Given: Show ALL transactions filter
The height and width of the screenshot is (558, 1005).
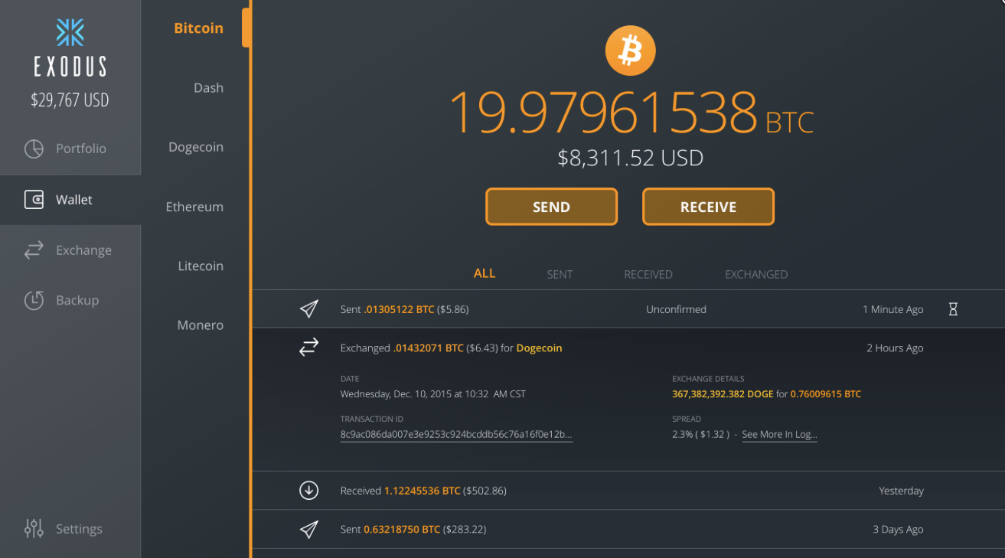Looking at the screenshot, I should [x=485, y=273].
